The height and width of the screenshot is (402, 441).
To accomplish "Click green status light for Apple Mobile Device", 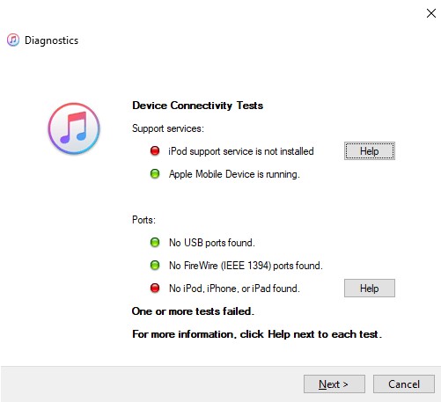I will [155, 174].
